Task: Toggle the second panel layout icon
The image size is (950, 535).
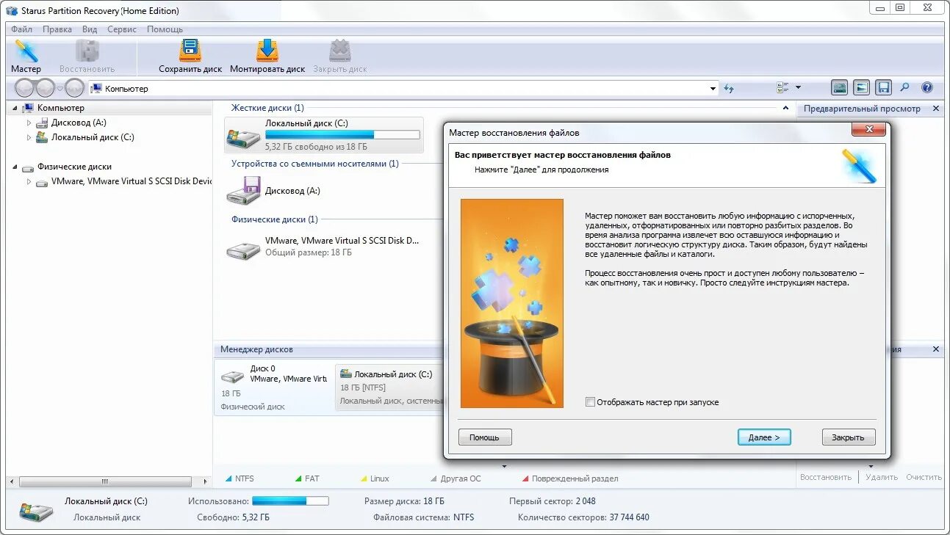Action: [862, 88]
